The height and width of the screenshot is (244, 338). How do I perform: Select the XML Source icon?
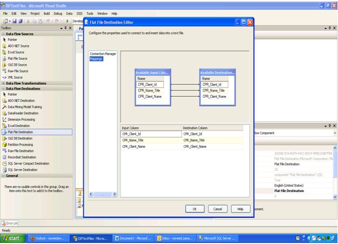pyautogui.click(x=4, y=77)
